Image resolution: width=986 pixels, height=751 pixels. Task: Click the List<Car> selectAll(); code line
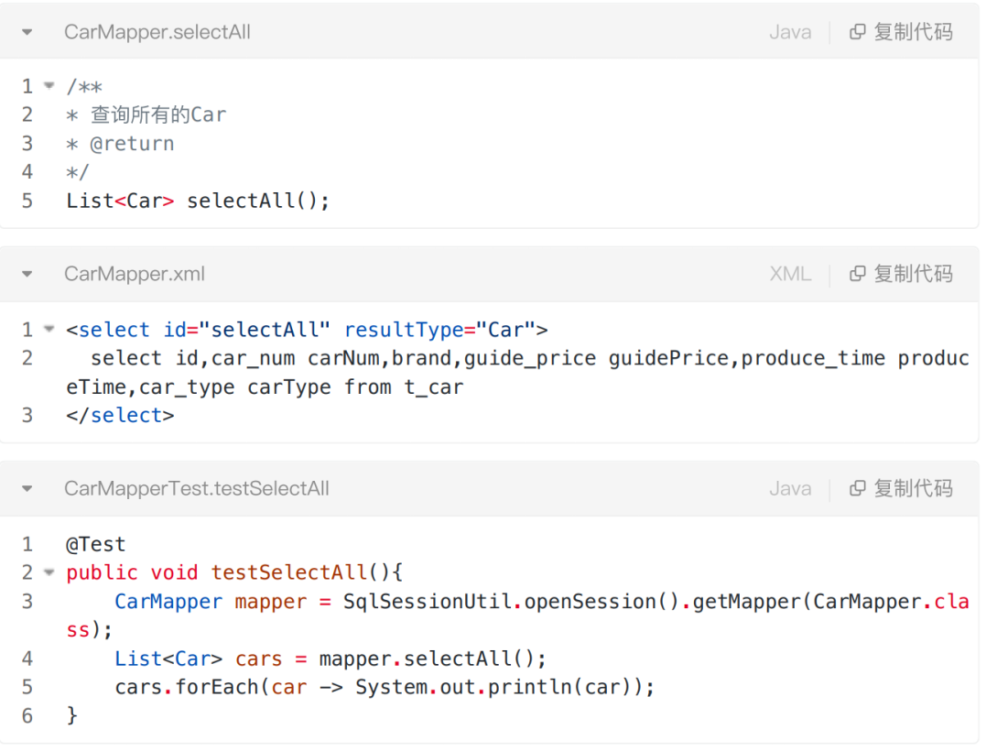point(198,201)
